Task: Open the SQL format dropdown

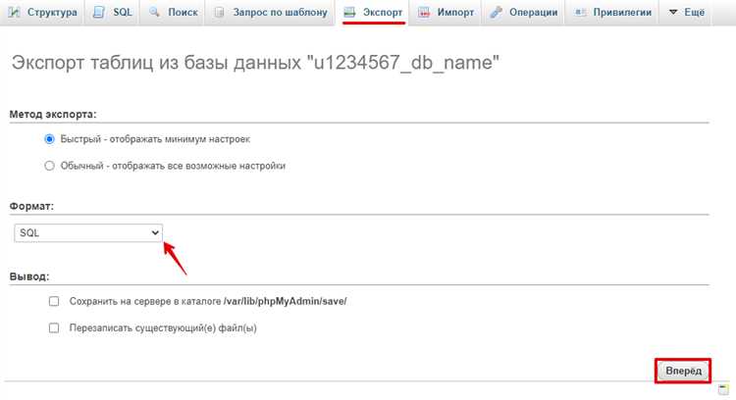Action: point(88,233)
